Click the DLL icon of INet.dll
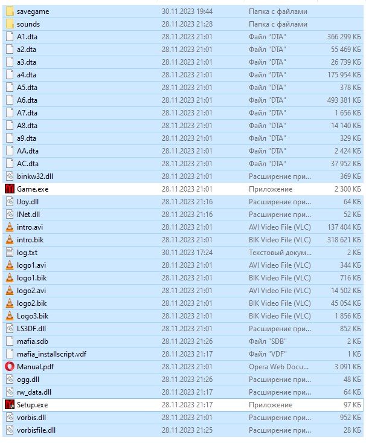 pyautogui.click(x=10, y=214)
